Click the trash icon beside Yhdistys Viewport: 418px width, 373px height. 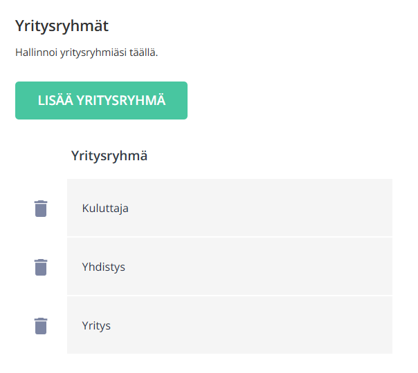click(41, 267)
